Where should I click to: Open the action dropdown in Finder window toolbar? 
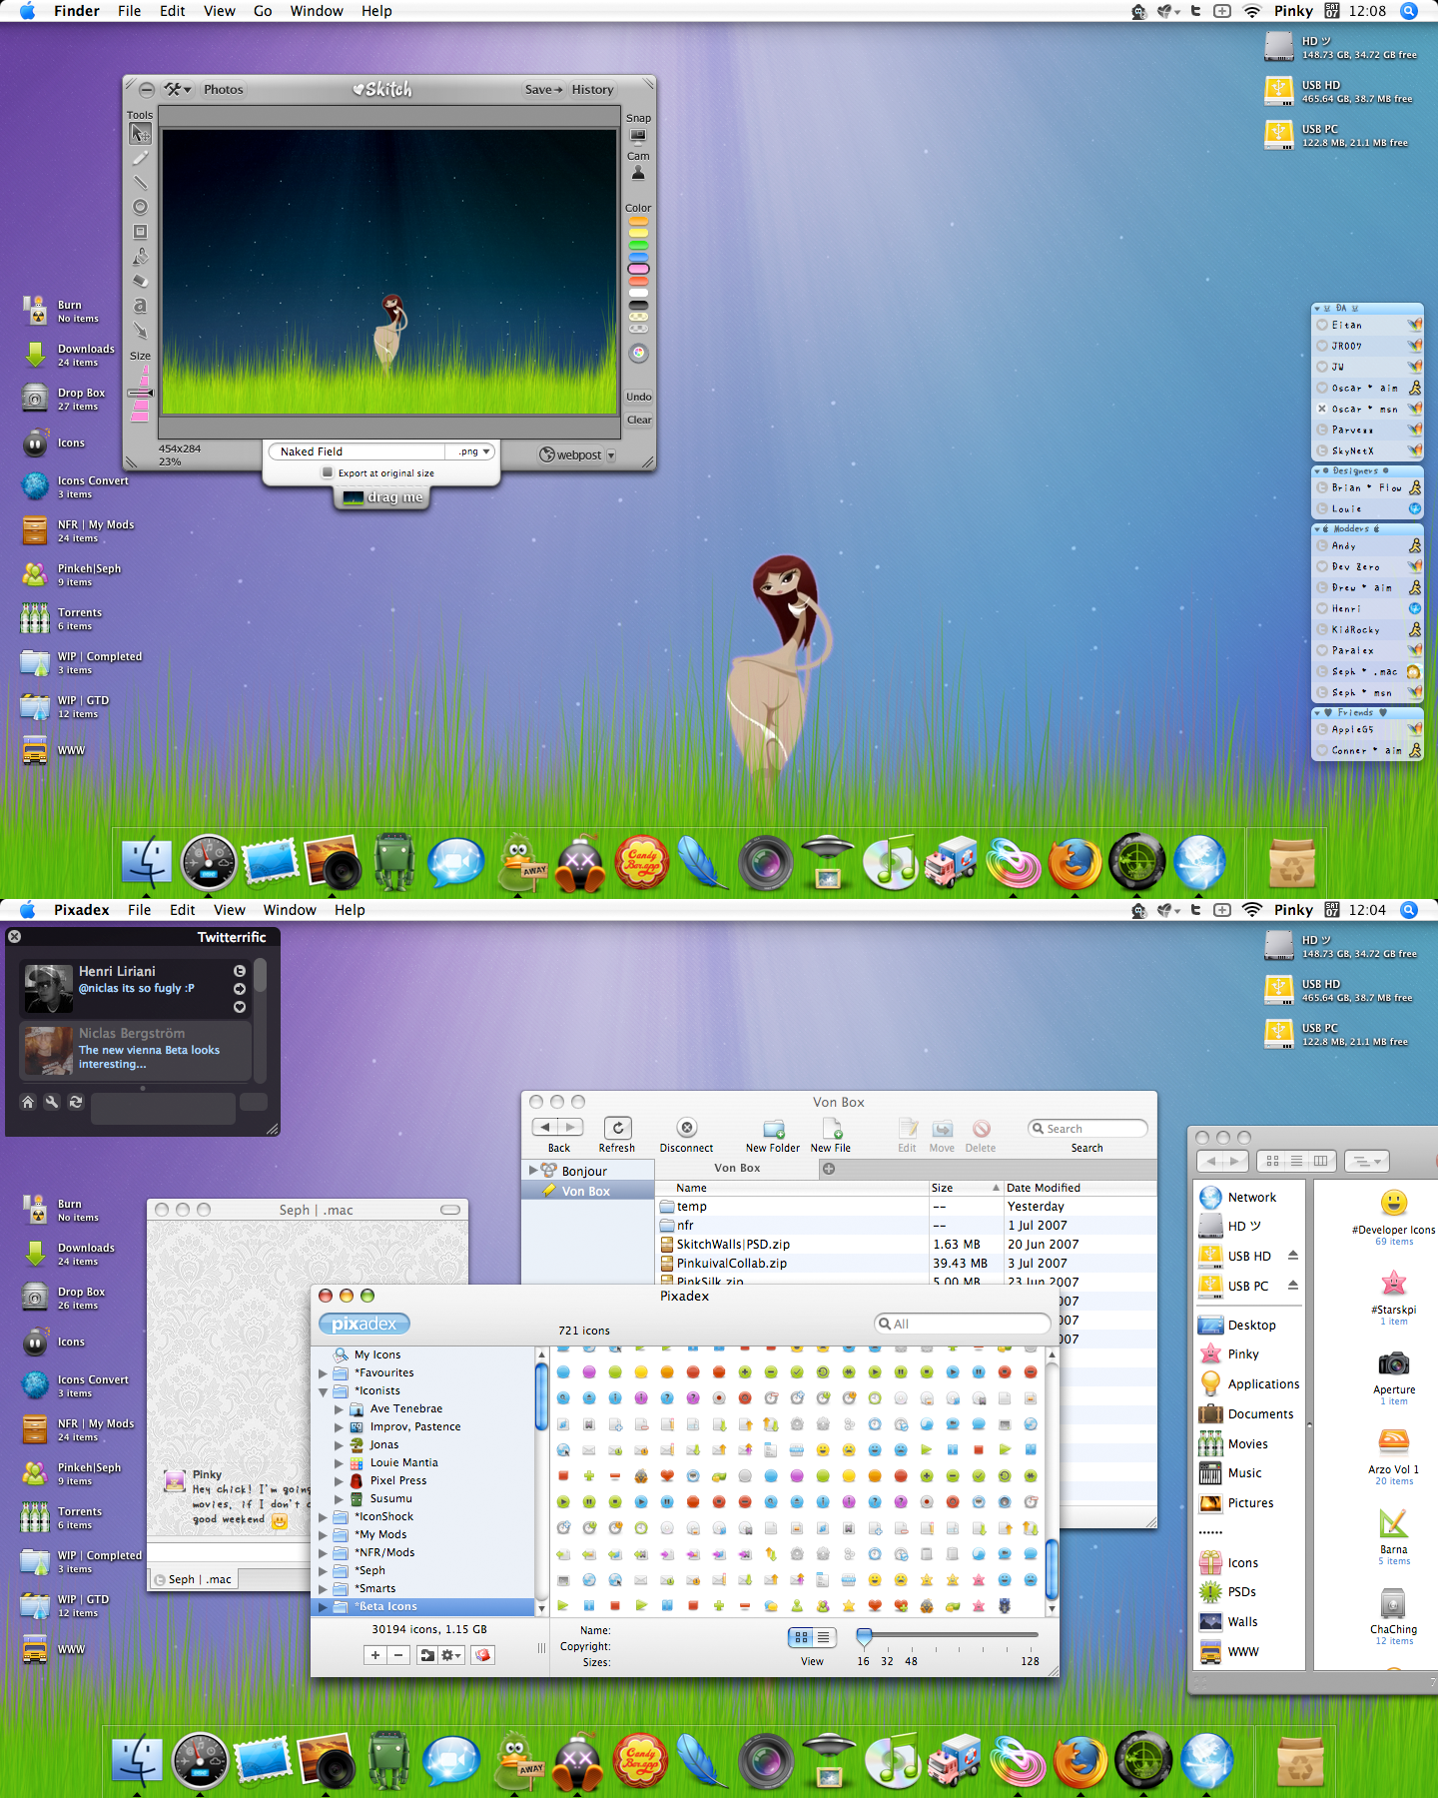pyautogui.click(x=1367, y=1161)
